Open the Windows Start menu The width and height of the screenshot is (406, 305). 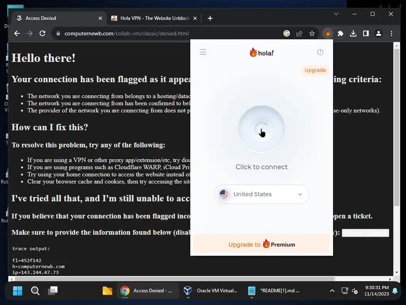pos(17,291)
